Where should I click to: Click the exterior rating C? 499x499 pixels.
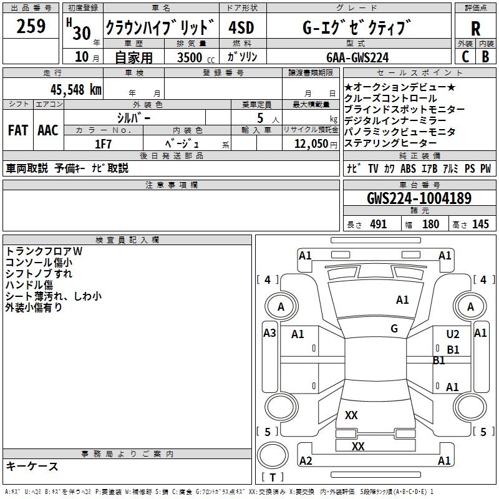coord(465,57)
